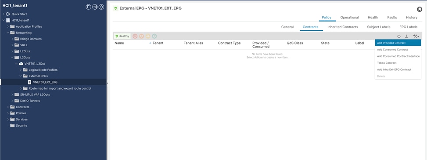
Task: Click the first circular icon in HCI1_tenant1 header
Action: [x=88, y=7]
